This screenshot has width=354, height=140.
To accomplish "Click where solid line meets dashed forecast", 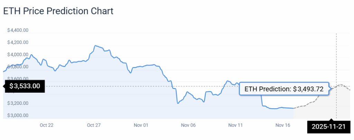I will pos(294,108).
